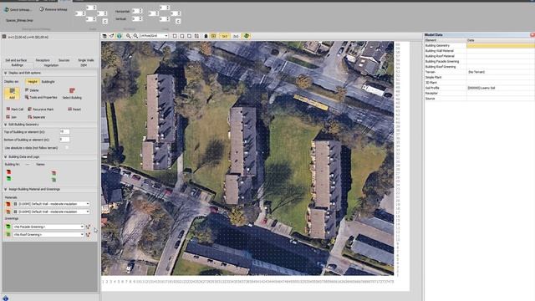The image size is (535, 301).
Task: Click the icon right of roof greening dropdown
Action: pyautogui.click(x=88, y=234)
